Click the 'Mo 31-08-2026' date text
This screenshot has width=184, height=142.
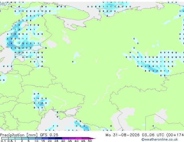(x=122, y=135)
